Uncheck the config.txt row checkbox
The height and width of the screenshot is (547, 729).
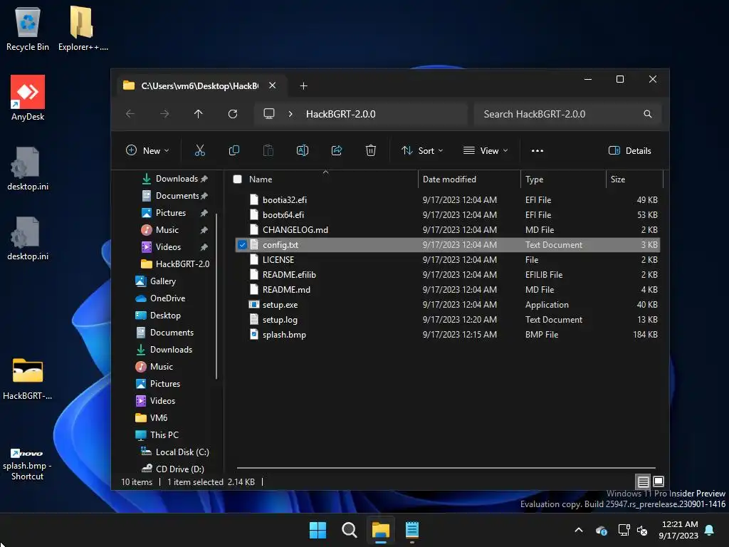click(242, 245)
